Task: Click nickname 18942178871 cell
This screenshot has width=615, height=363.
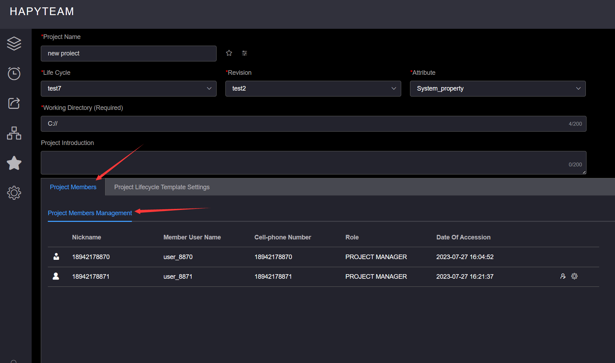Action: point(91,277)
